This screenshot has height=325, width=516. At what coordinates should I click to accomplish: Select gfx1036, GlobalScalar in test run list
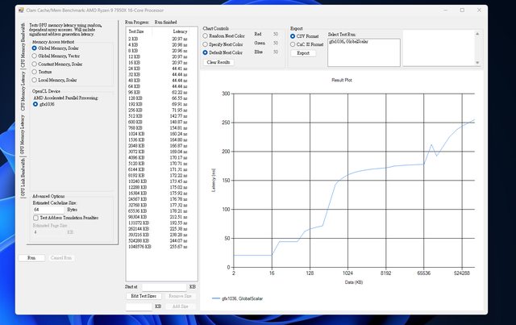pos(347,40)
